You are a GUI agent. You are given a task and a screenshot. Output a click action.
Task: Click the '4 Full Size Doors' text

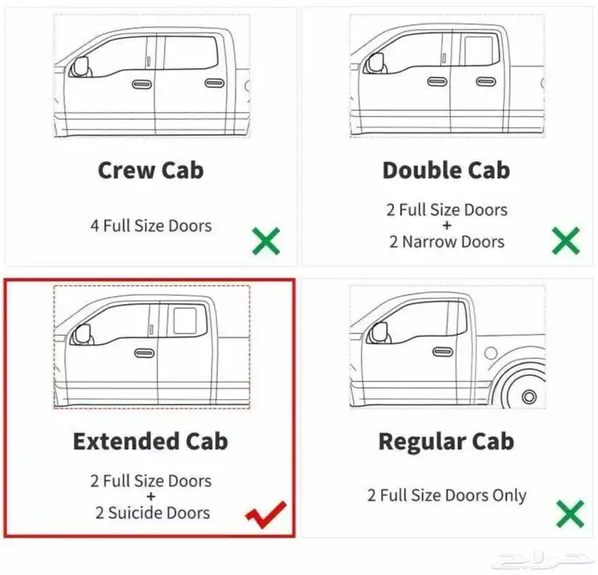pyautogui.click(x=151, y=226)
